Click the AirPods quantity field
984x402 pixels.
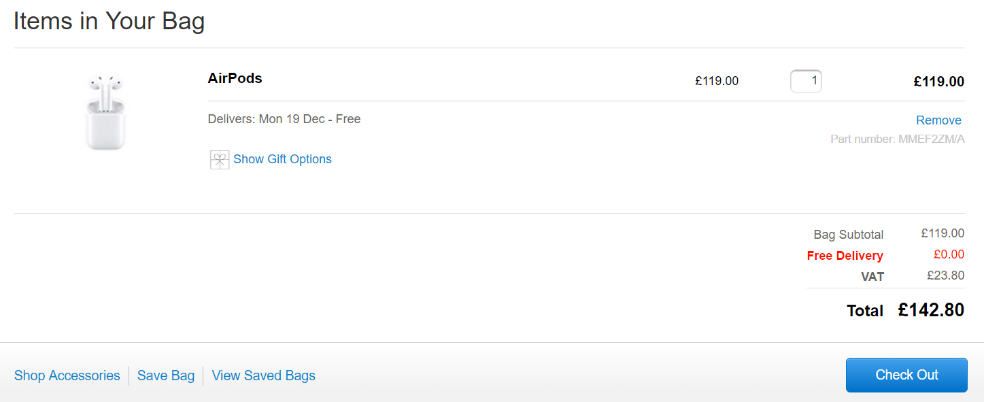tap(806, 81)
